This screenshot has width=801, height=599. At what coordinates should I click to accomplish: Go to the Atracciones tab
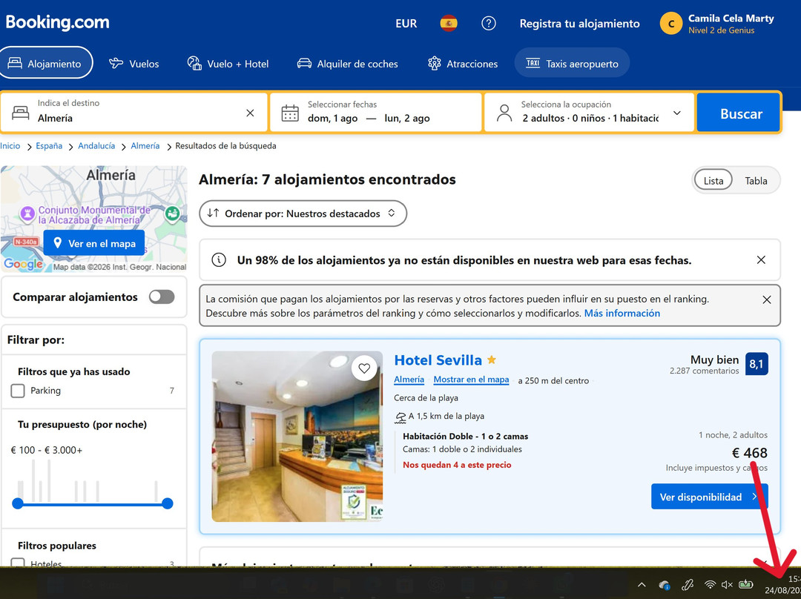pyautogui.click(x=463, y=64)
